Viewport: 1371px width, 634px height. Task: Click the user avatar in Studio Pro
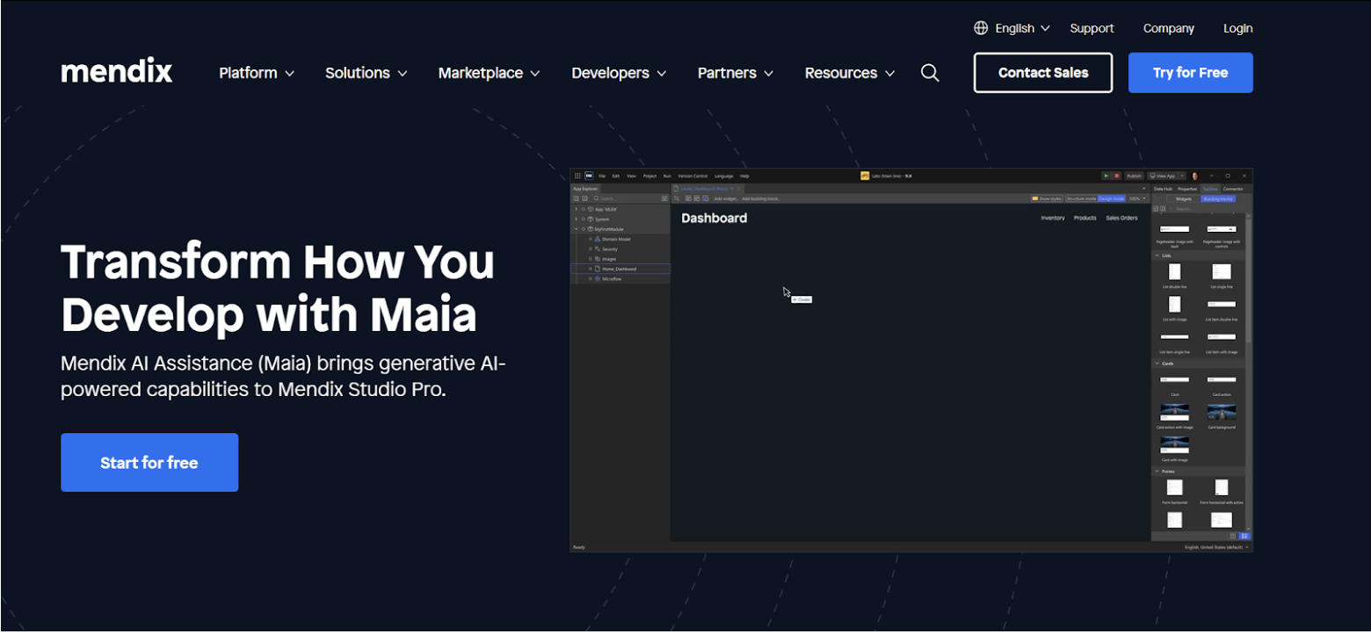(1194, 176)
